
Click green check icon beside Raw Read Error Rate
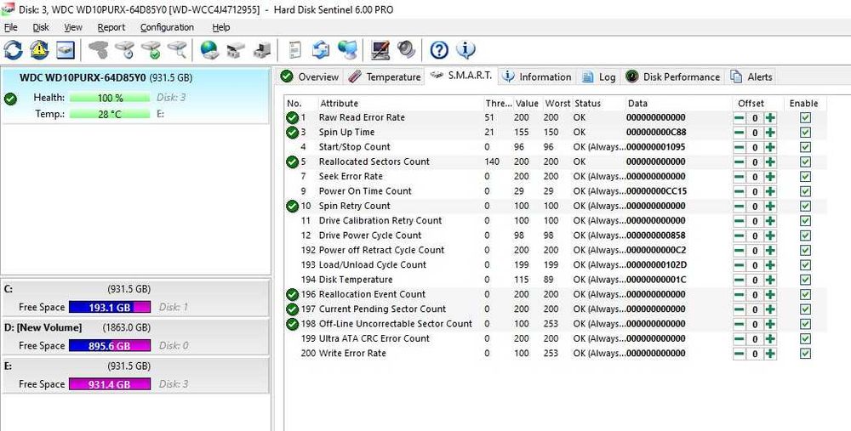[293, 117]
